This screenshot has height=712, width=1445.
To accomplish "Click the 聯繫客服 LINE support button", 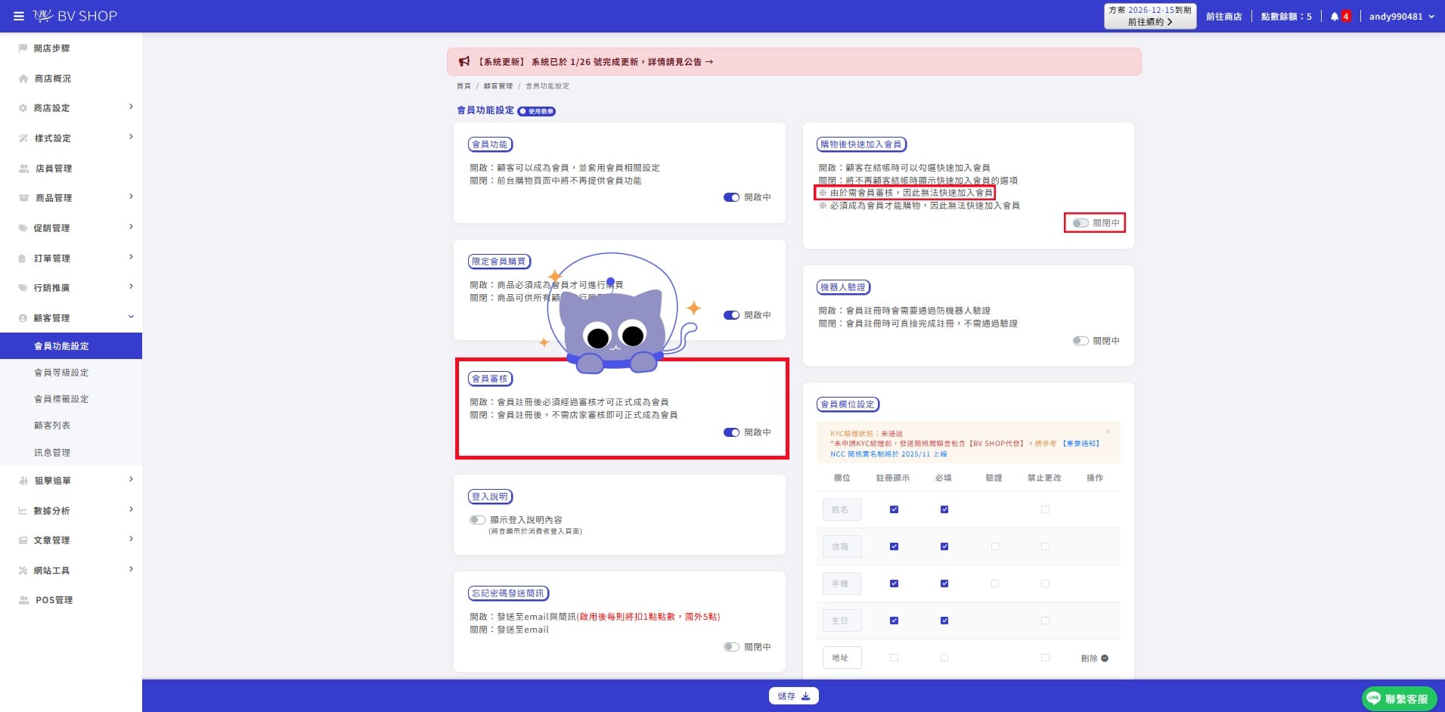I will [1399, 699].
